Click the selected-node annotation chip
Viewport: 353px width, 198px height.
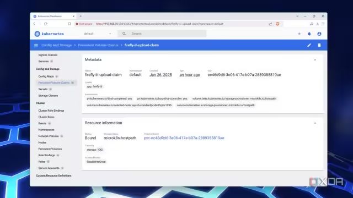tap(129, 105)
